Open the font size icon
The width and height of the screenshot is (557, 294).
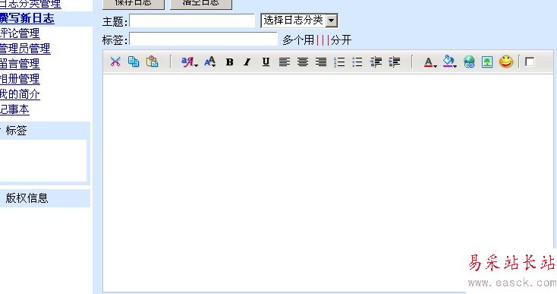point(210,62)
